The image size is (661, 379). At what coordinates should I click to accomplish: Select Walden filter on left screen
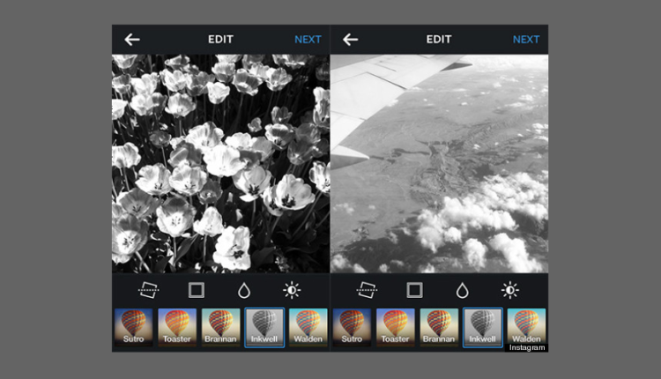[308, 328]
